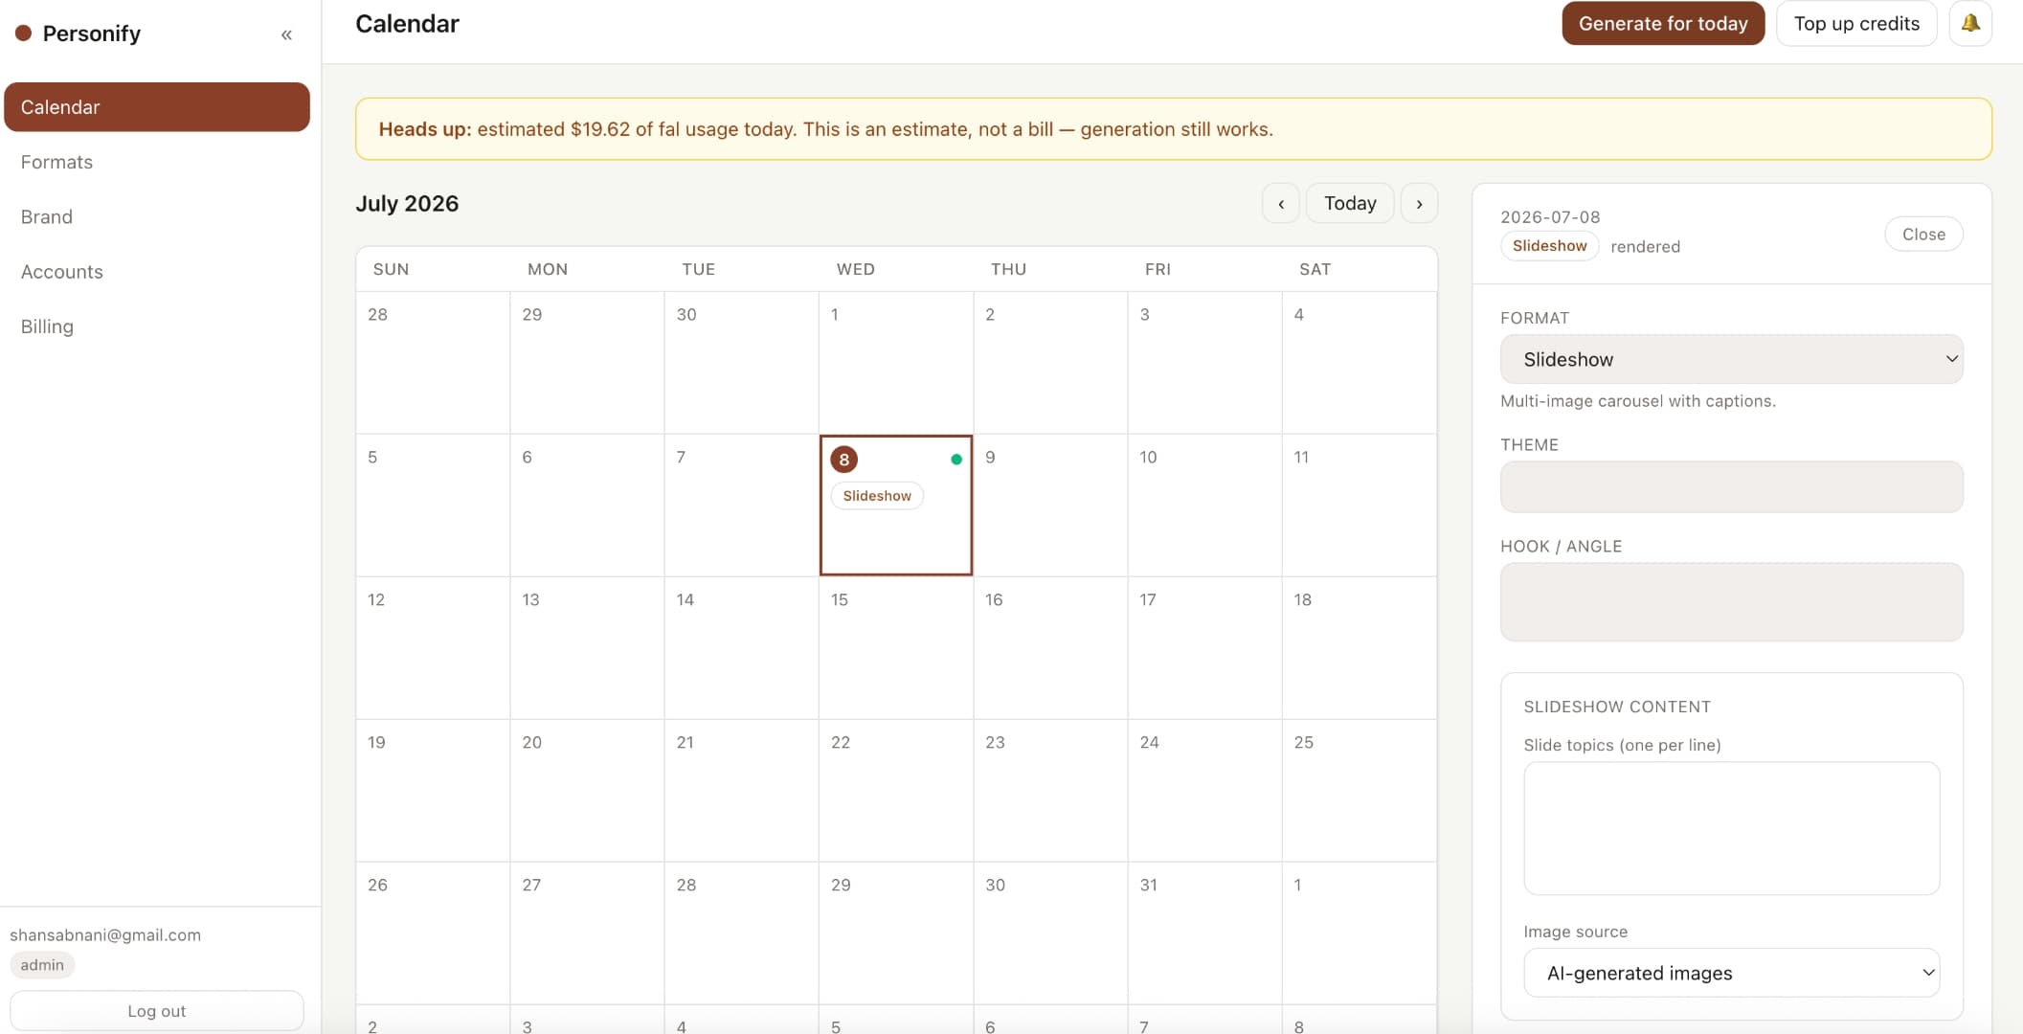Click Generate for today button
The height and width of the screenshot is (1034, 2023).
point(1663,23)
